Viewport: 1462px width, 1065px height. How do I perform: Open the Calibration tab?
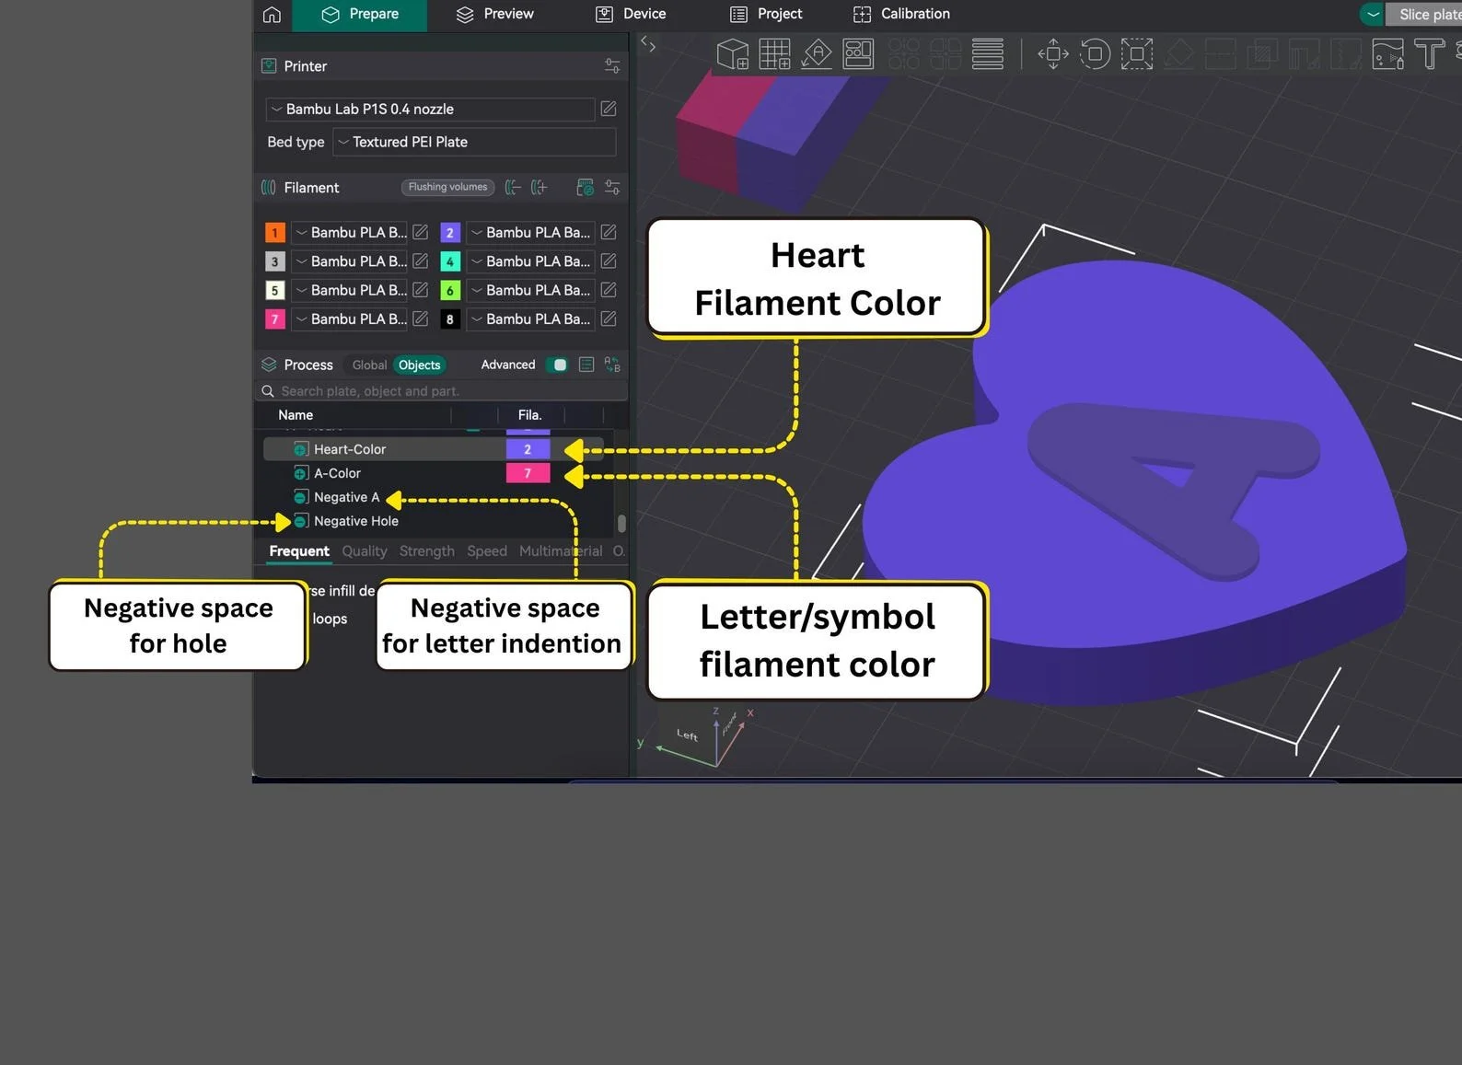pos(901,15)
